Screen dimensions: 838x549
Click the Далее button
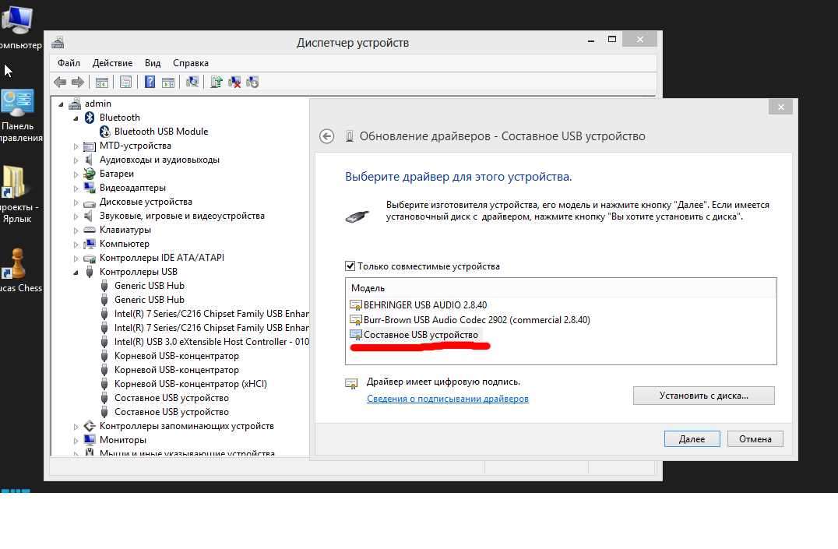pyautogui.click(x=692, y=439)
